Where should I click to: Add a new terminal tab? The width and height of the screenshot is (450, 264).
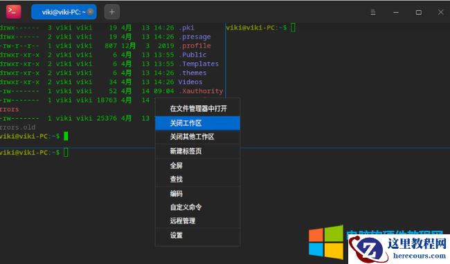point(112,12)
